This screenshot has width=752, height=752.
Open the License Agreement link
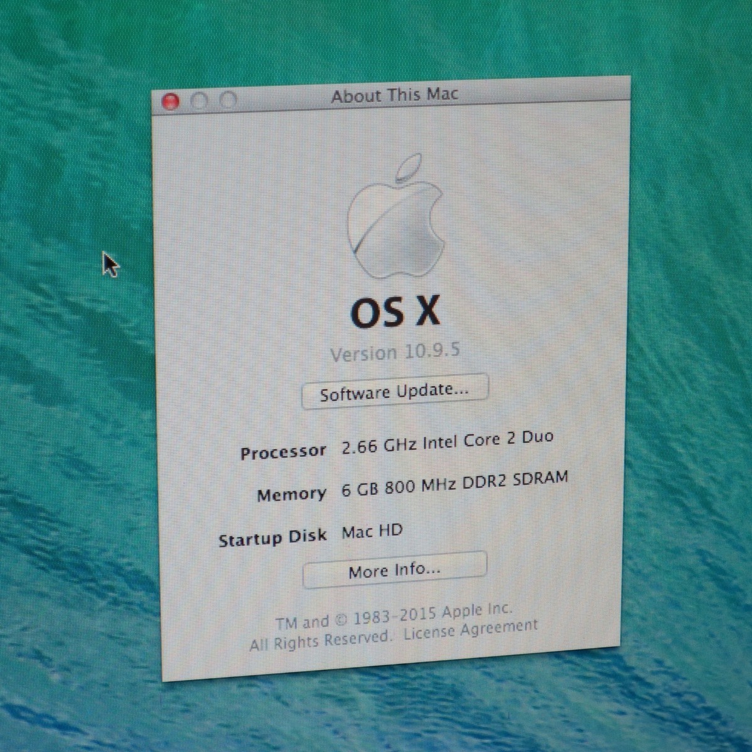(471, 630)
